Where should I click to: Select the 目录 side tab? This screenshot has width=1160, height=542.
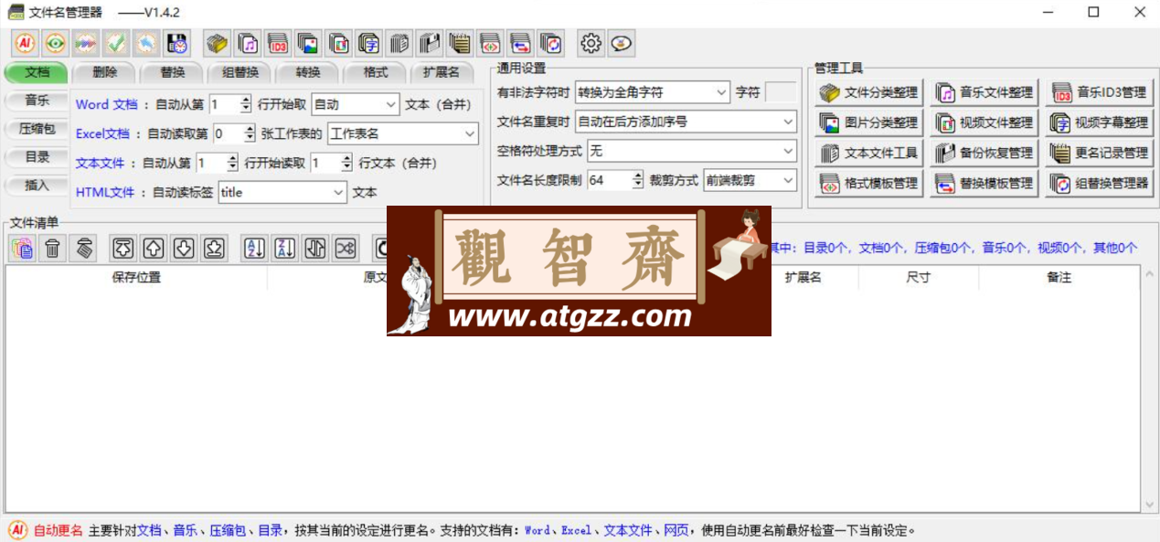(x=37, y=157)
